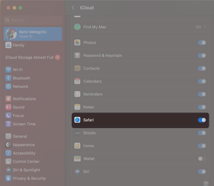Image resolution: width=214 pixels, height=186 pixels.
Task: Click the "Screen Time" sidebar label
Action: (x=24, y=124)
